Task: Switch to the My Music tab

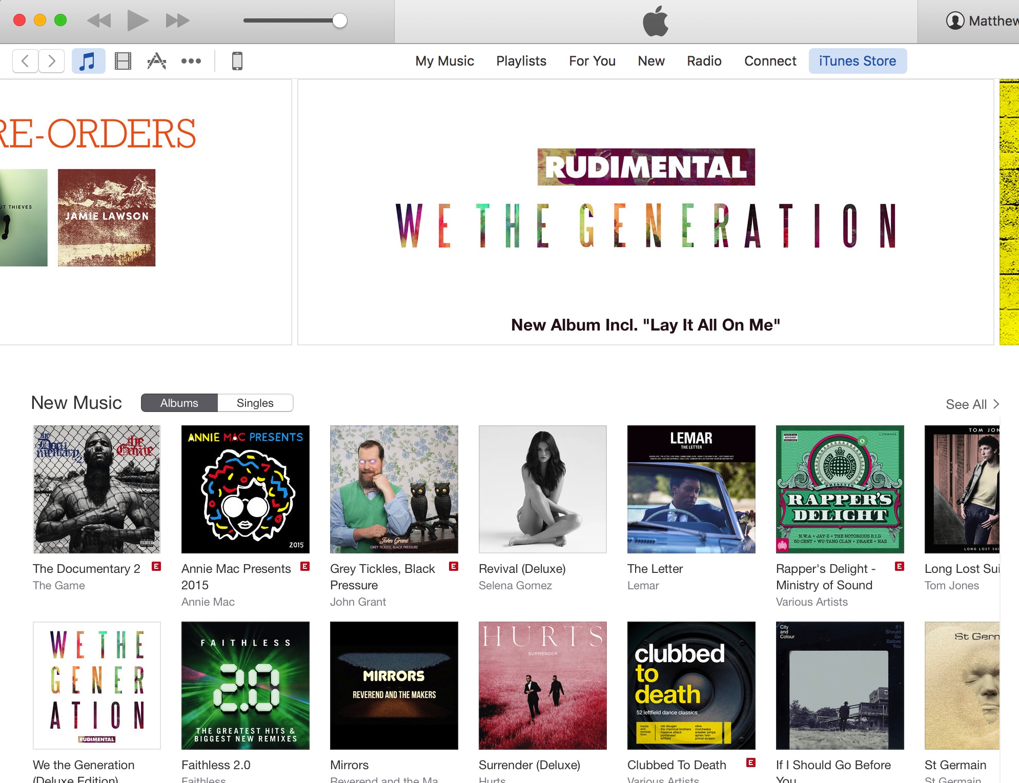Action: point(444,61)
